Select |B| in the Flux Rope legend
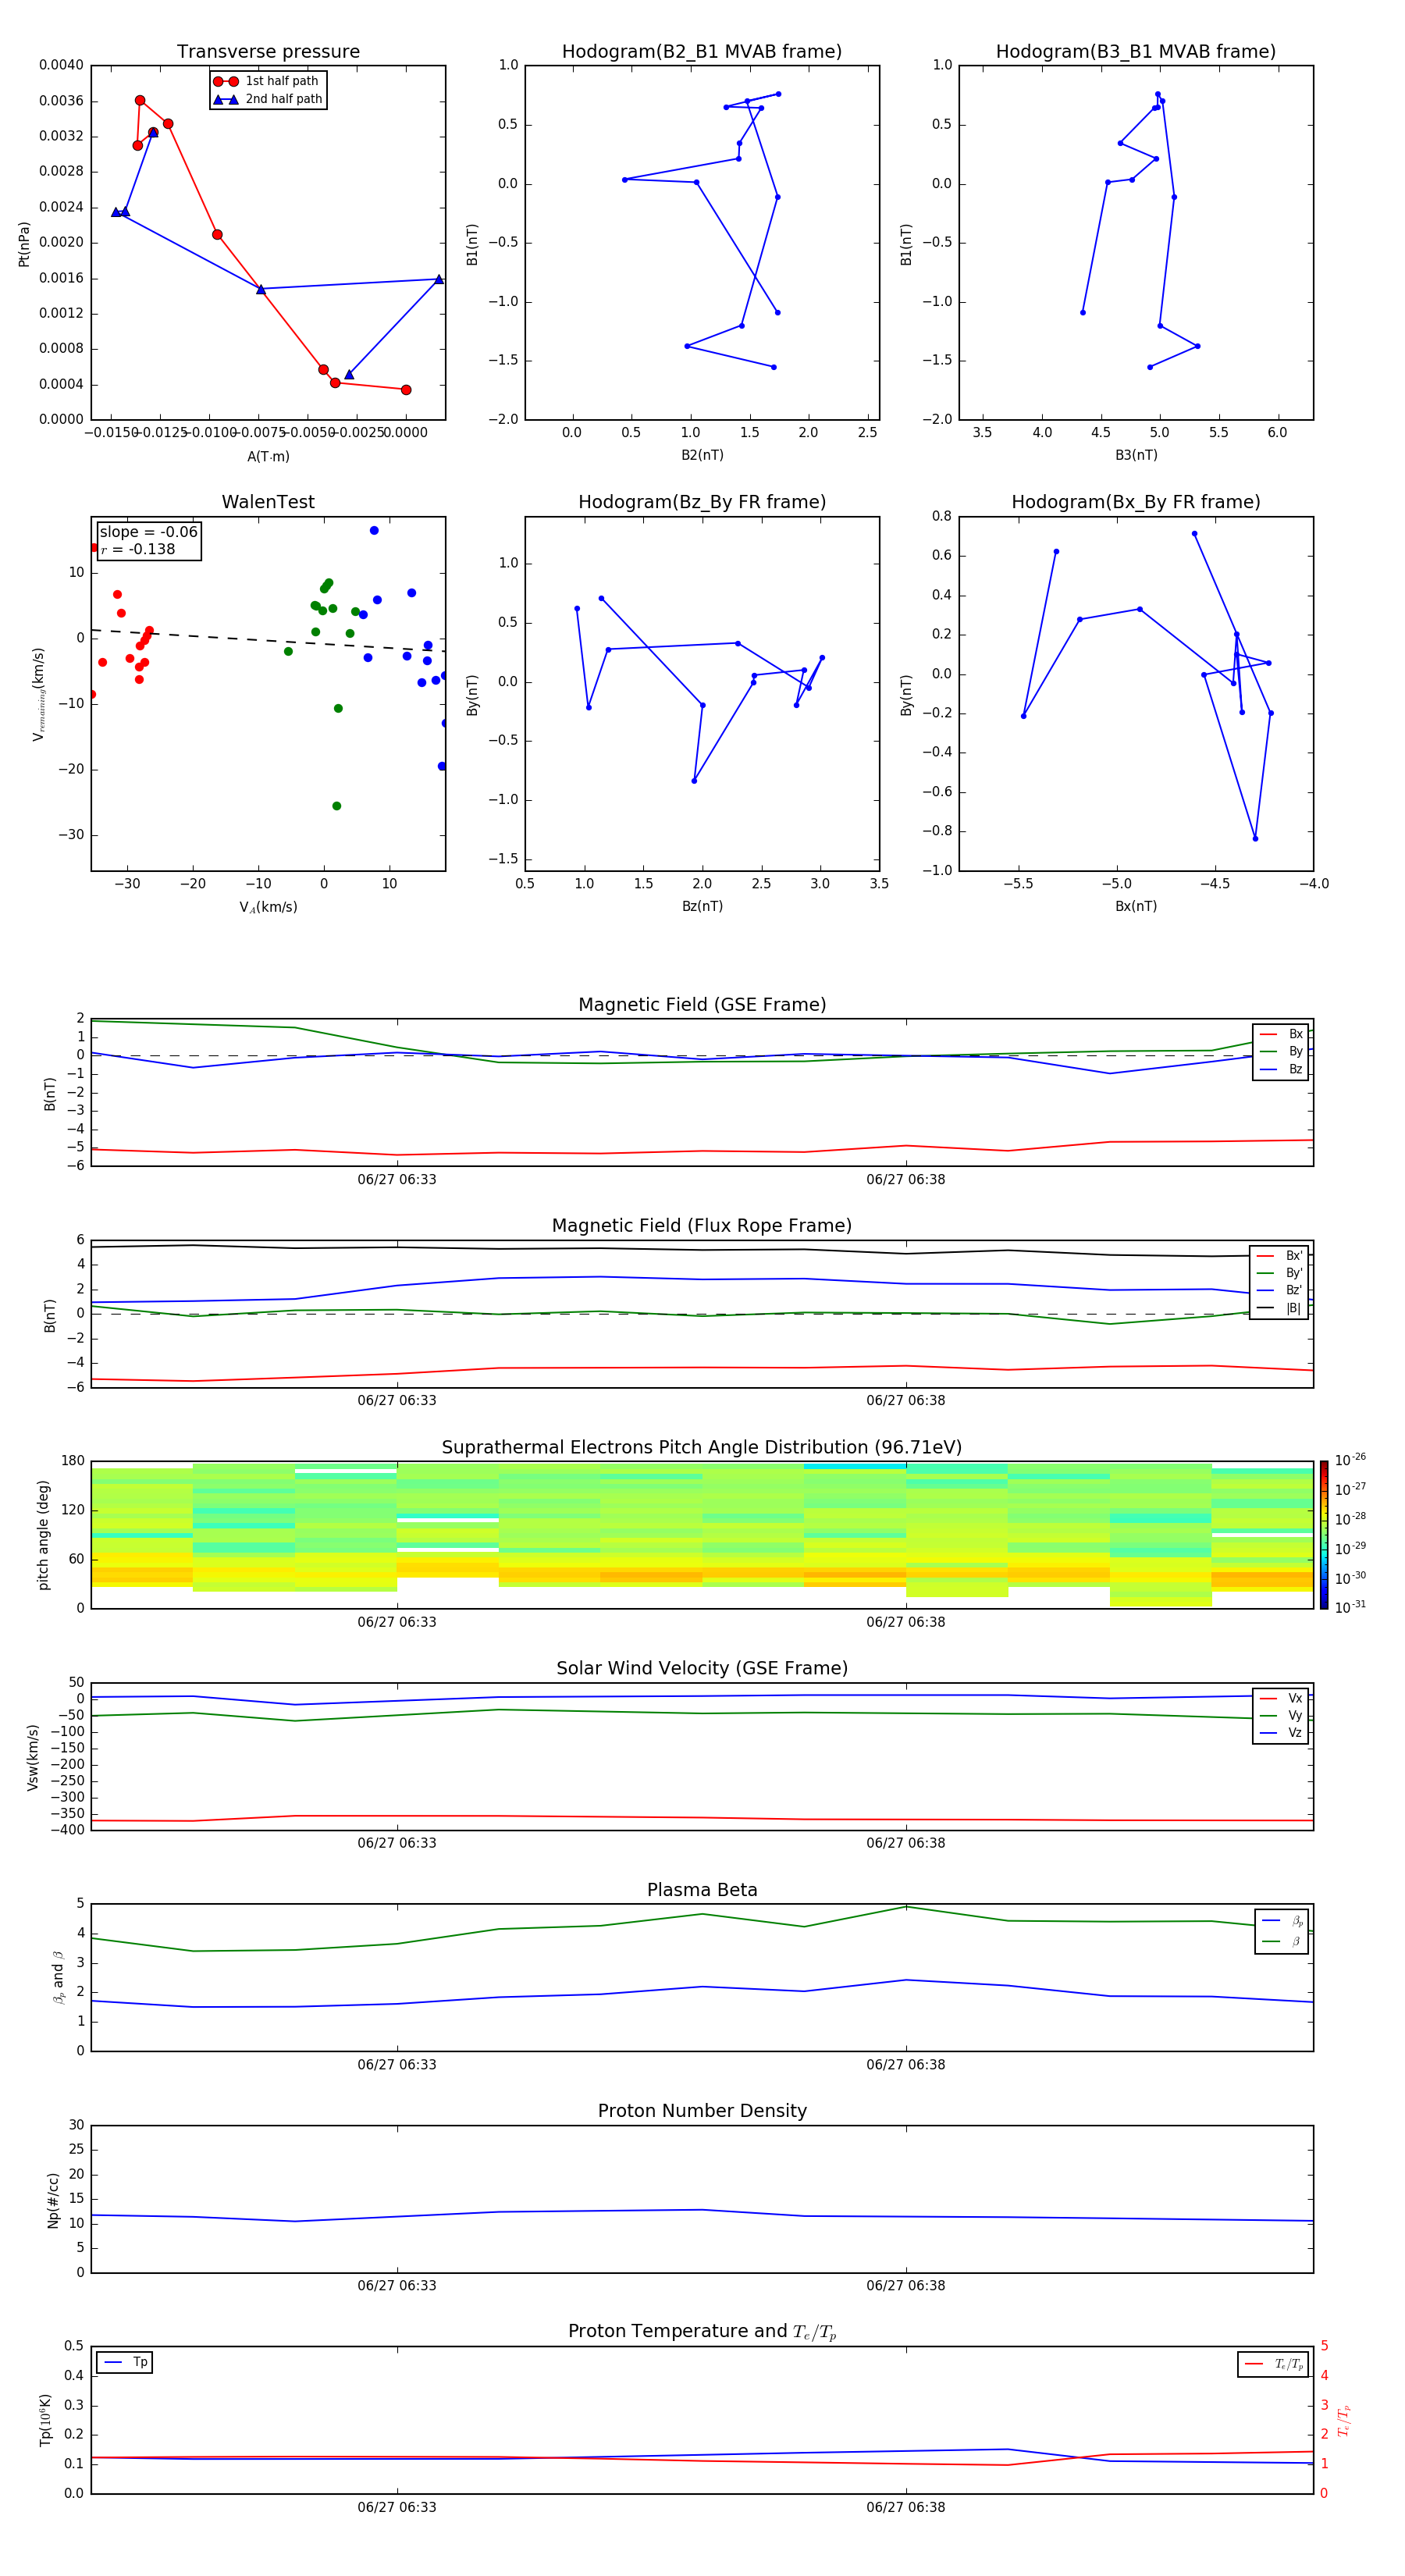The image size is (1405, 2576). (x=1280, y=1308)
